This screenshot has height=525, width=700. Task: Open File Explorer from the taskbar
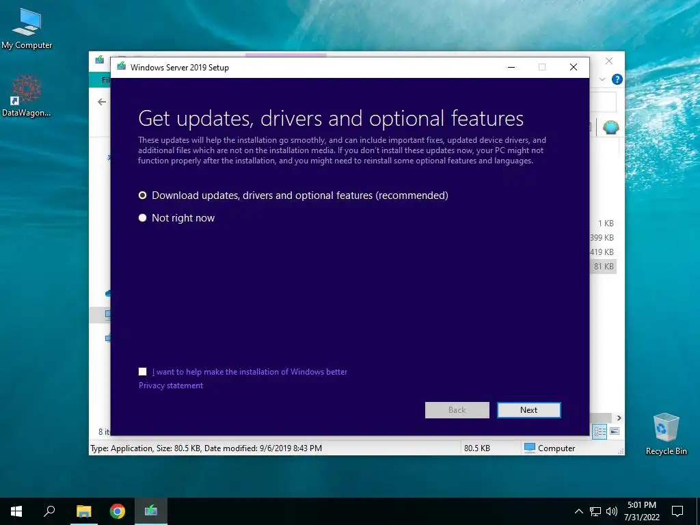coord(83,511)
